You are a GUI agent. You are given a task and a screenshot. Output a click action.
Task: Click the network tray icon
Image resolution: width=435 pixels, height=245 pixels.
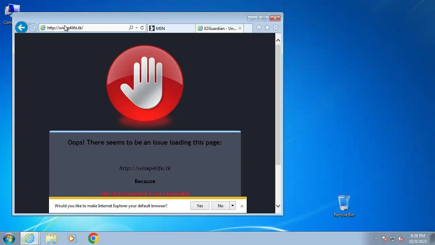point(393,239)
